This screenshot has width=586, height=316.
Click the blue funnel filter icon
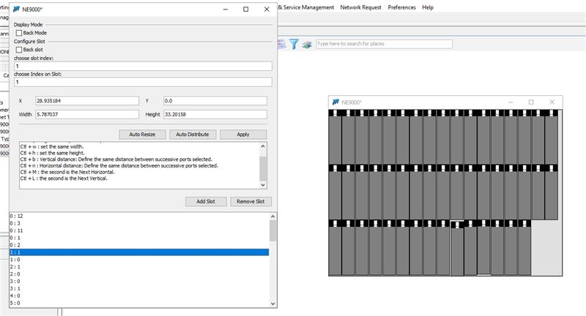tap(294, 44)
